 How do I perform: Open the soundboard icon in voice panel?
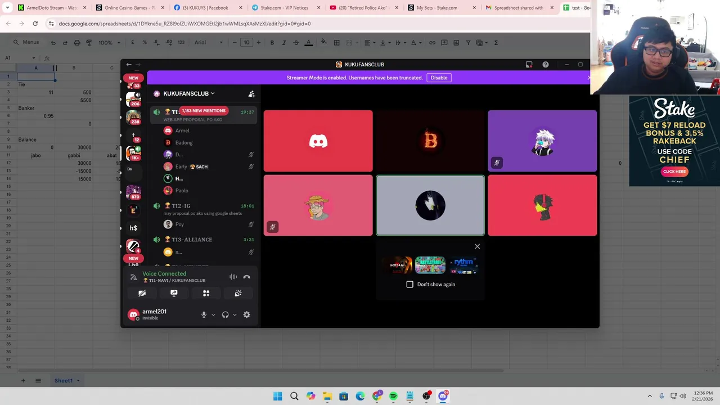click(238, 293)
